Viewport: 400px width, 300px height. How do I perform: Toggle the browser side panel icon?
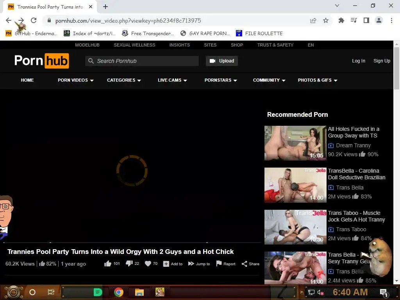[366, 20]
